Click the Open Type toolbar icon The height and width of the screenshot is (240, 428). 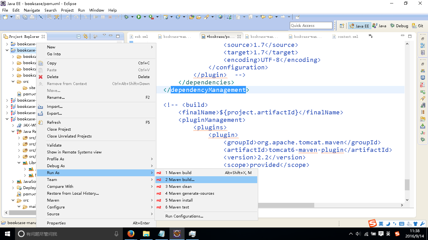pyautogui.click(x=191, y=17)
